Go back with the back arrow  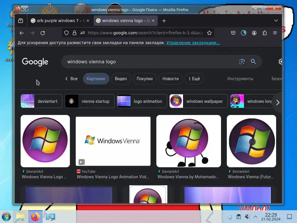pyautogui.click(x=22, y=33)
